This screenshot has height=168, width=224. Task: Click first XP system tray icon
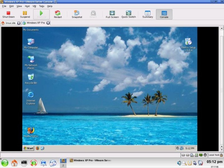[177, 148]
